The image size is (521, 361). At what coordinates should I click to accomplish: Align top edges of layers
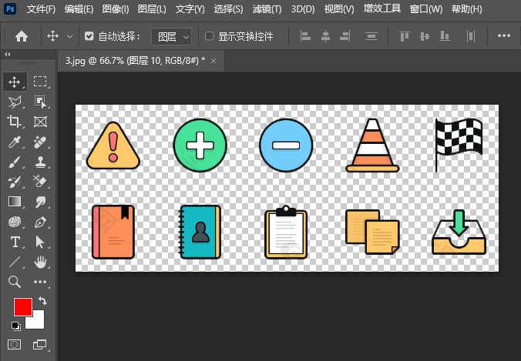coord(404,36)
